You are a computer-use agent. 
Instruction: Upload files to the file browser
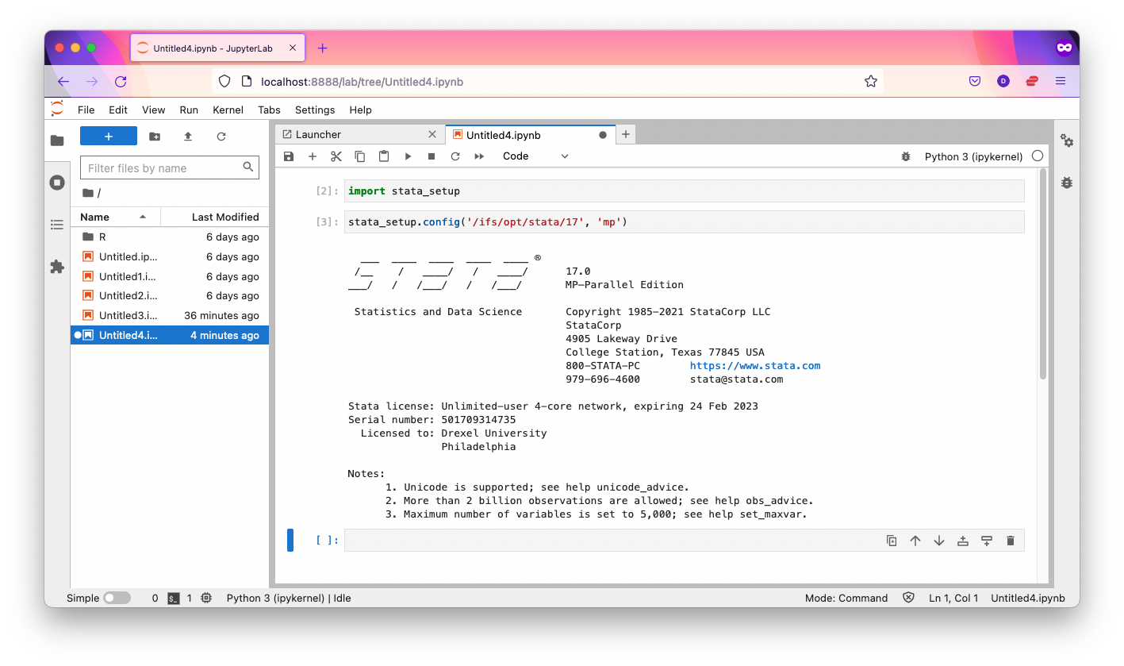click(188, 137)
